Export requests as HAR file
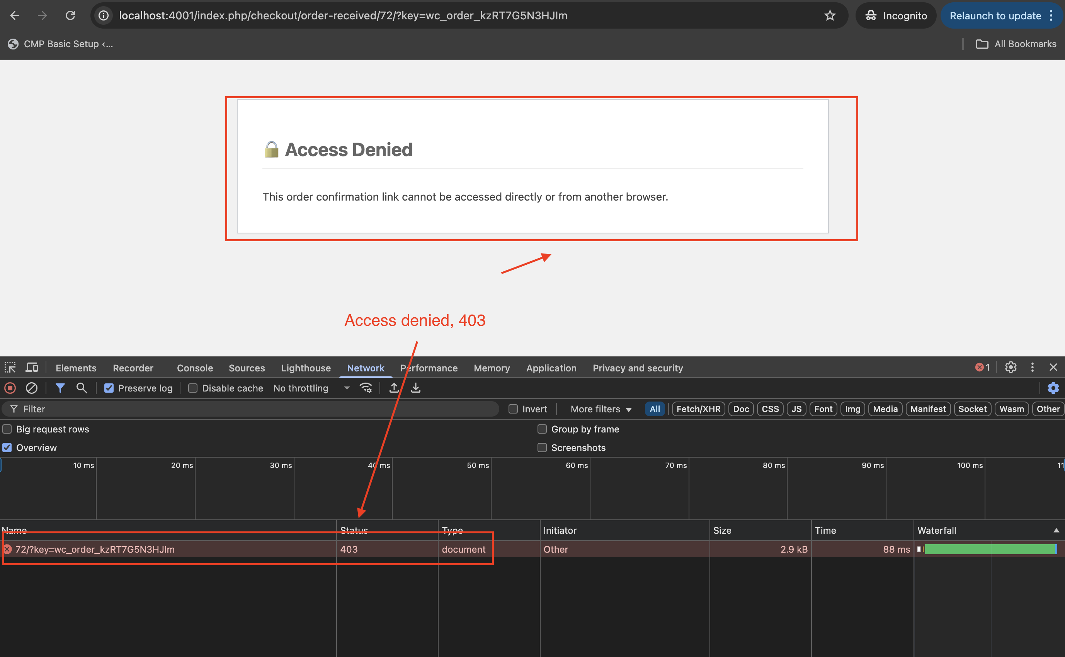1065x657 pixels. (416, 388)
